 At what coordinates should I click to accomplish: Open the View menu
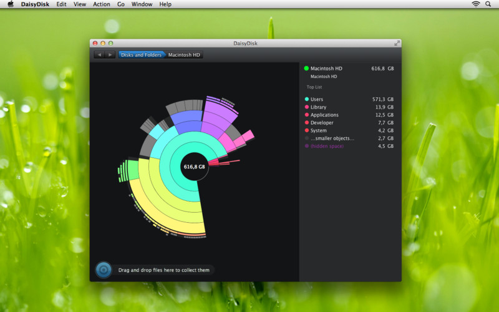80,4
